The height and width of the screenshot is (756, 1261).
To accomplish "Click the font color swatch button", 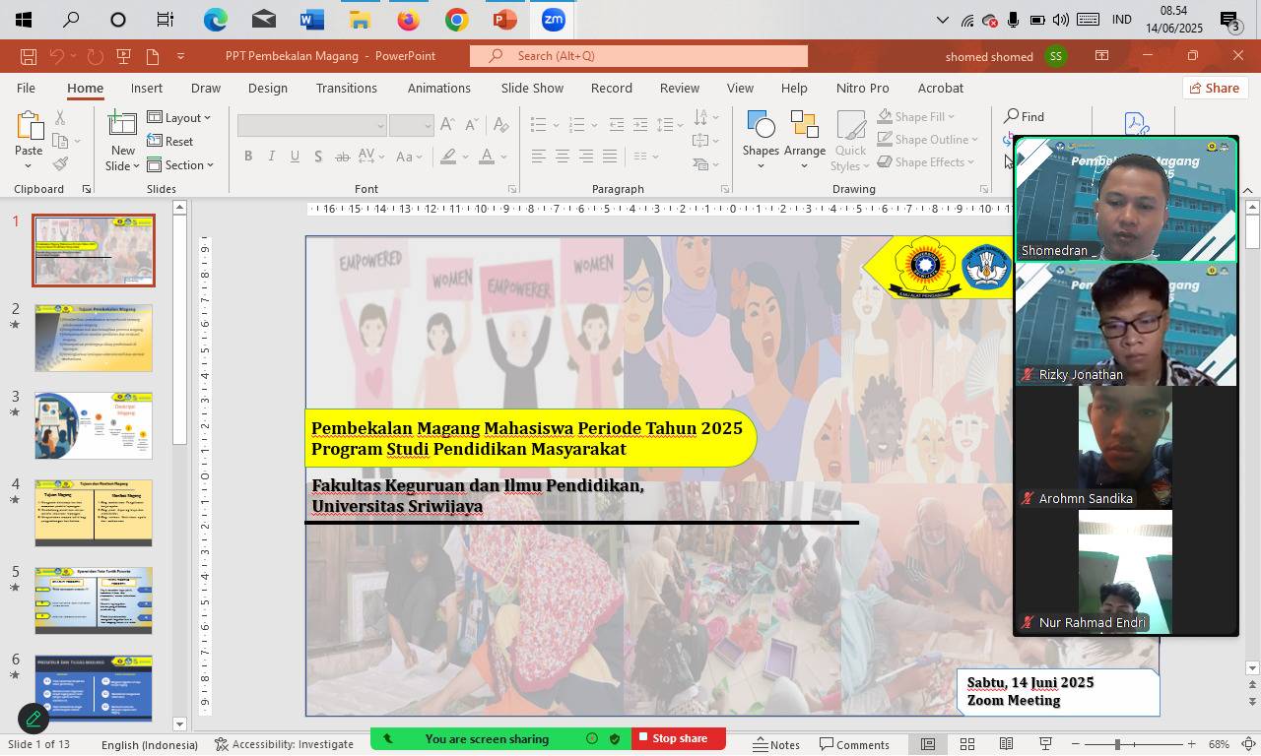I will click(486, 157).
